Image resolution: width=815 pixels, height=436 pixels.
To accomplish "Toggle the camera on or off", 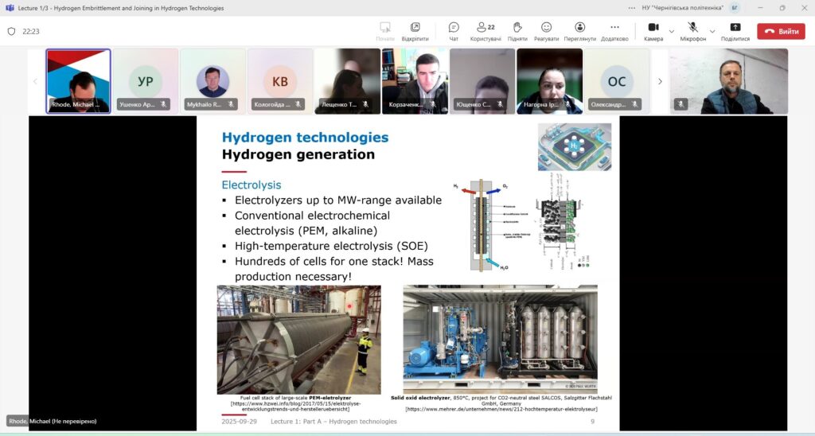I will pos(653,31).
